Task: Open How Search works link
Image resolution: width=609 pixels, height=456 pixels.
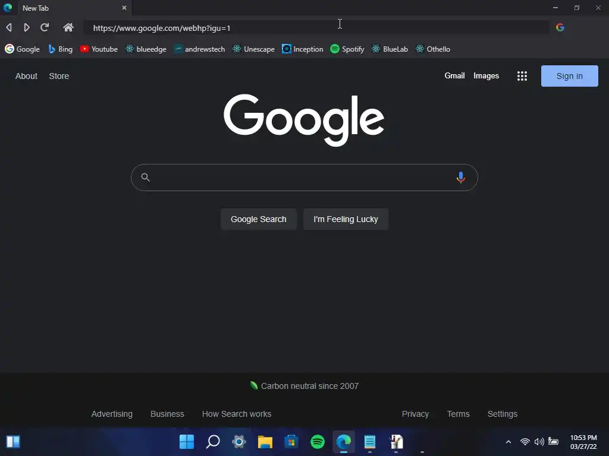Action: (x=237, y=414)
